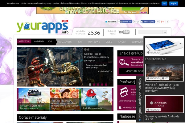Viewport: 185px width, 123px height.
Task: Open the Android 4.4.3 image
Action: (x=164, y=104)
